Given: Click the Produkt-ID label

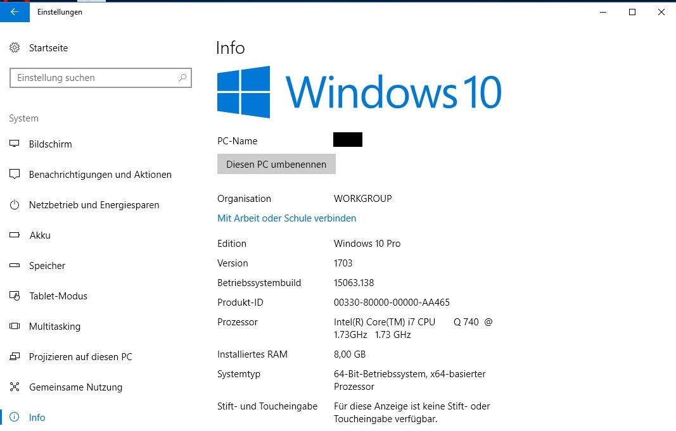Looking at the screenshot, I should (x=240, y=303).
